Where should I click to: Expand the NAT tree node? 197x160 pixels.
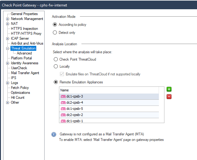8,24
